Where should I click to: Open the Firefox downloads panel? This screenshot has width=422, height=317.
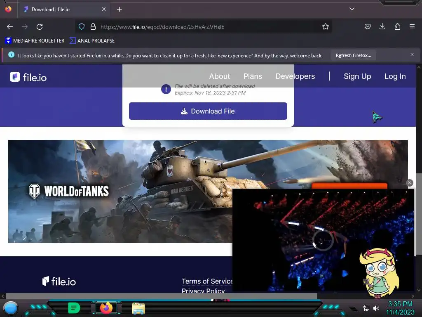point(382,27)
